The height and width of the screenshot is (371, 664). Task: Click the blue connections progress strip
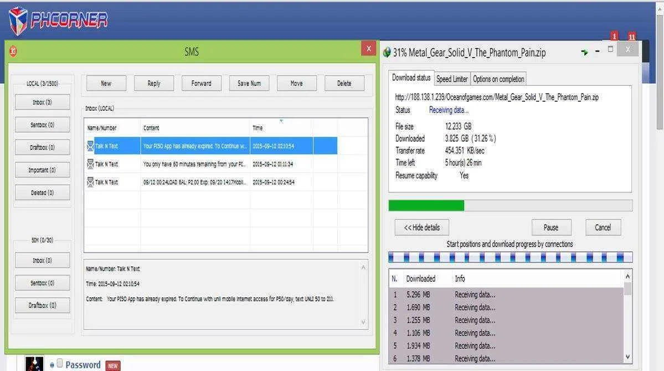pos(510,257)
